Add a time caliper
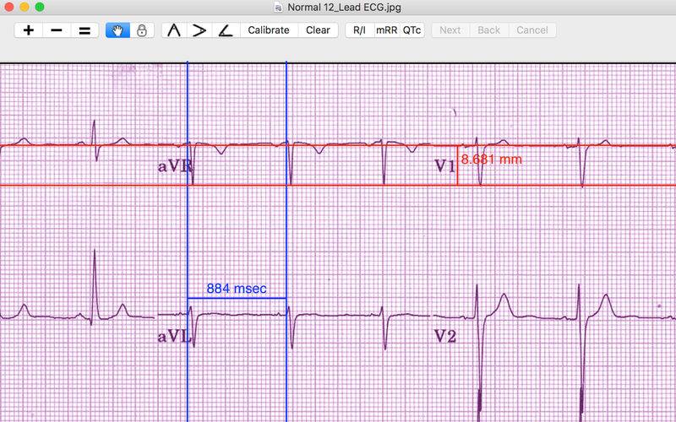Image resolution: width=676 pixels, height=422 pixels. (x=174, y=30)
